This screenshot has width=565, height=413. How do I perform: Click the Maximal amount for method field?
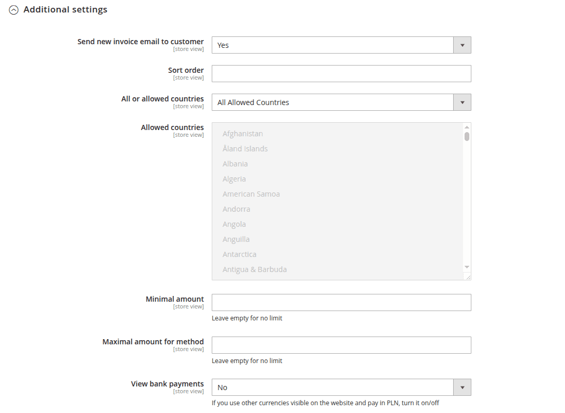341,345
